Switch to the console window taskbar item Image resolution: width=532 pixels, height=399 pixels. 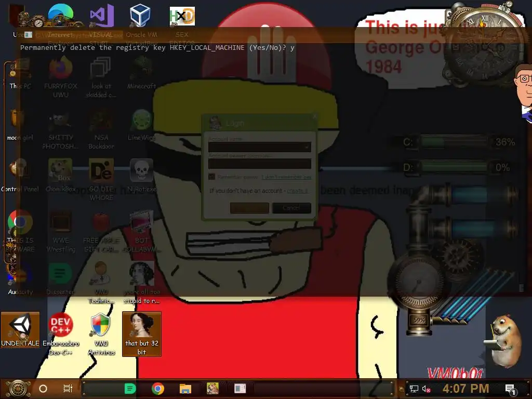coord(240,389)
